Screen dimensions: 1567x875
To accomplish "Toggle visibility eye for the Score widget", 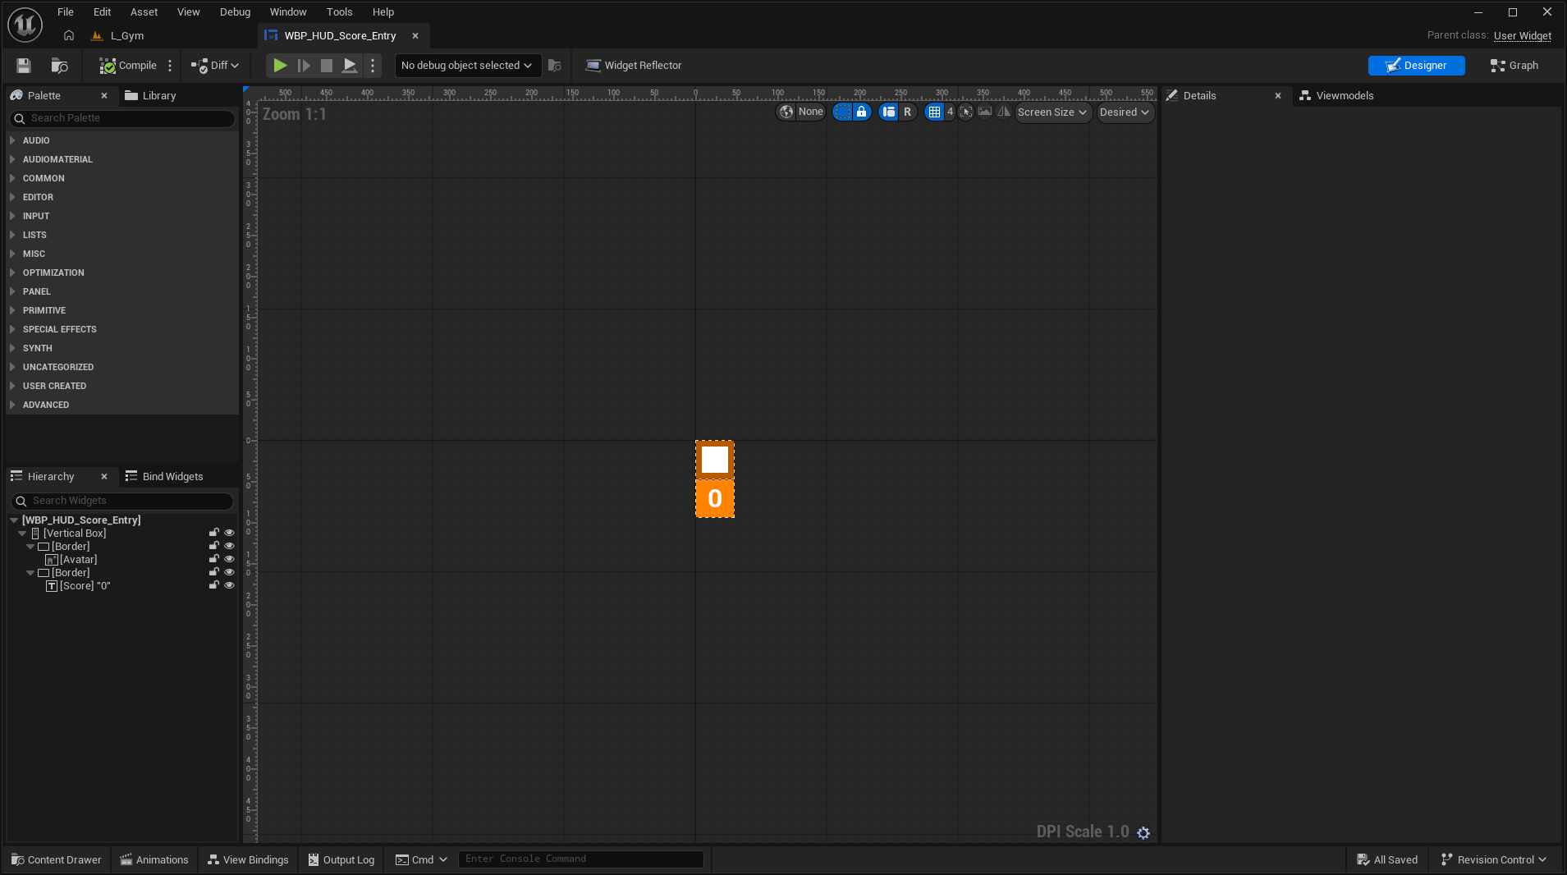I will coord(230,586).
